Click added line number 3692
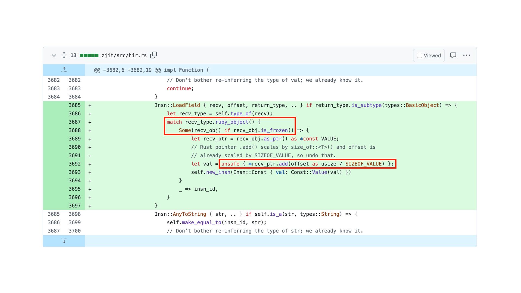The image size is (521, 293). pyautogui.click(x=74, y=164)
